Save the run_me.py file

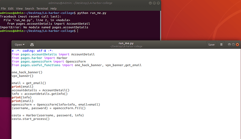pos(211,44)
